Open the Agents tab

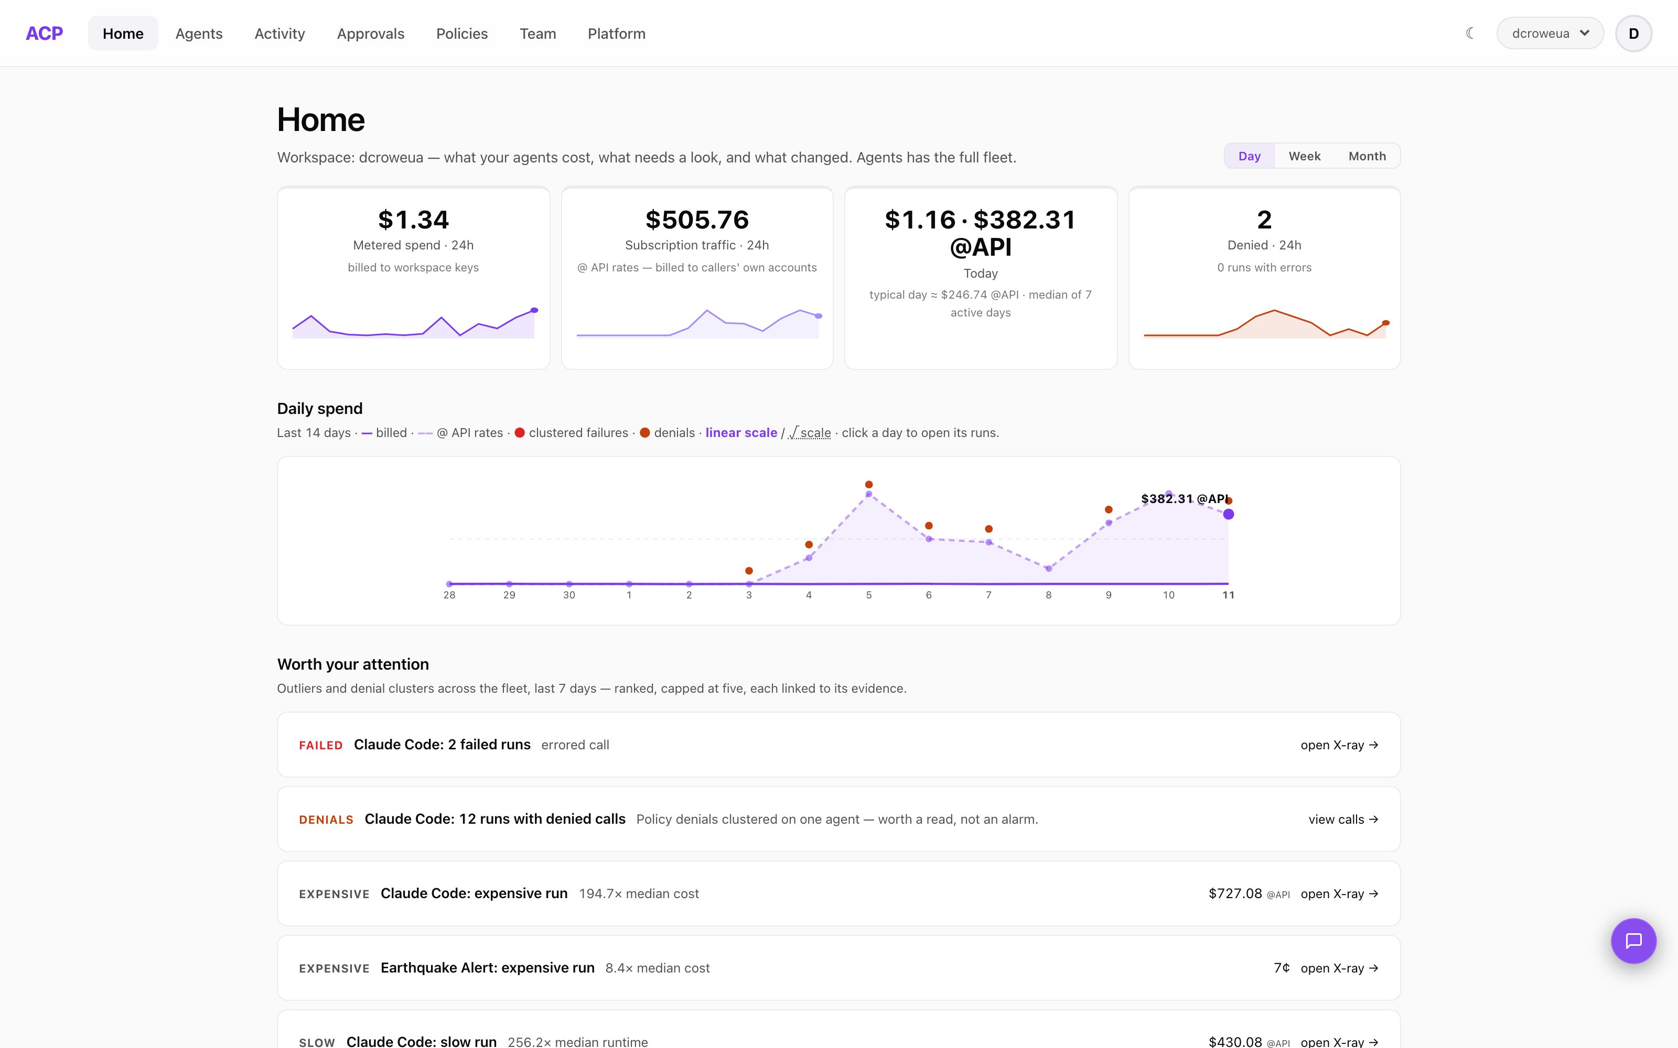pyautogui.click(x=199, y=33)
